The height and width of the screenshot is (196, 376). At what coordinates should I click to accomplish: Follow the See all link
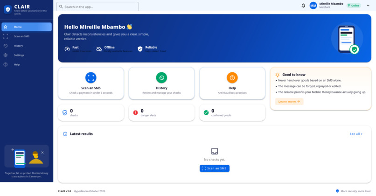(356, 134)
